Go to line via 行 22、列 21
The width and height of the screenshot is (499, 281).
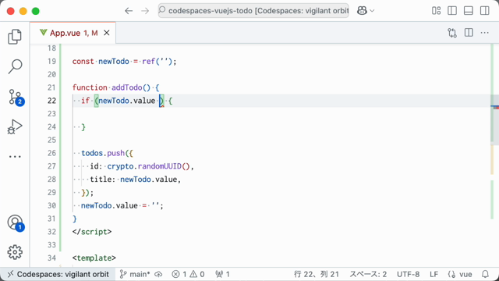coord(317,274)
